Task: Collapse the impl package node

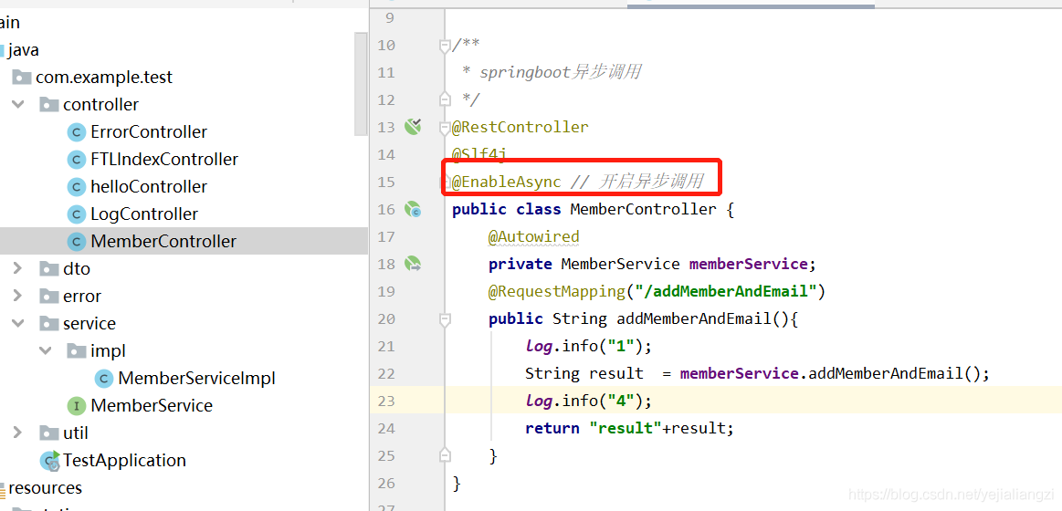Action: (x=46, y=350)
